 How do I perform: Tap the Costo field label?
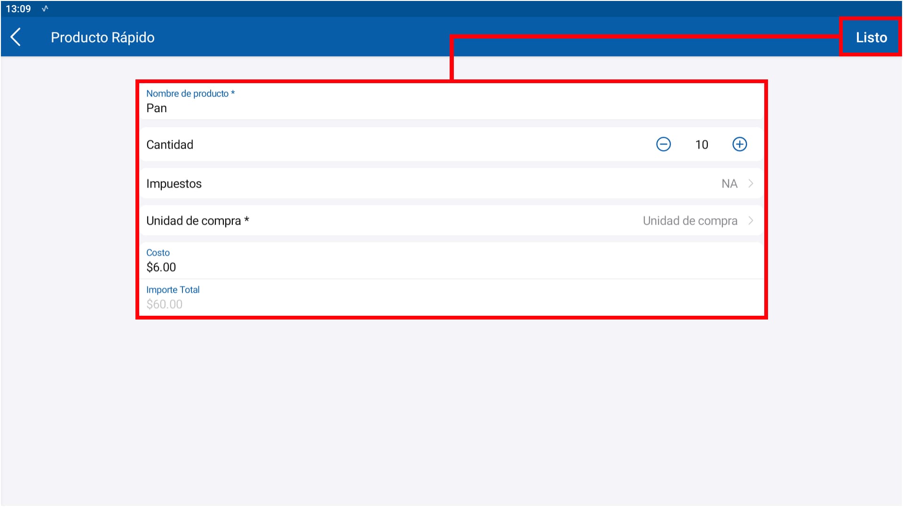158,253
